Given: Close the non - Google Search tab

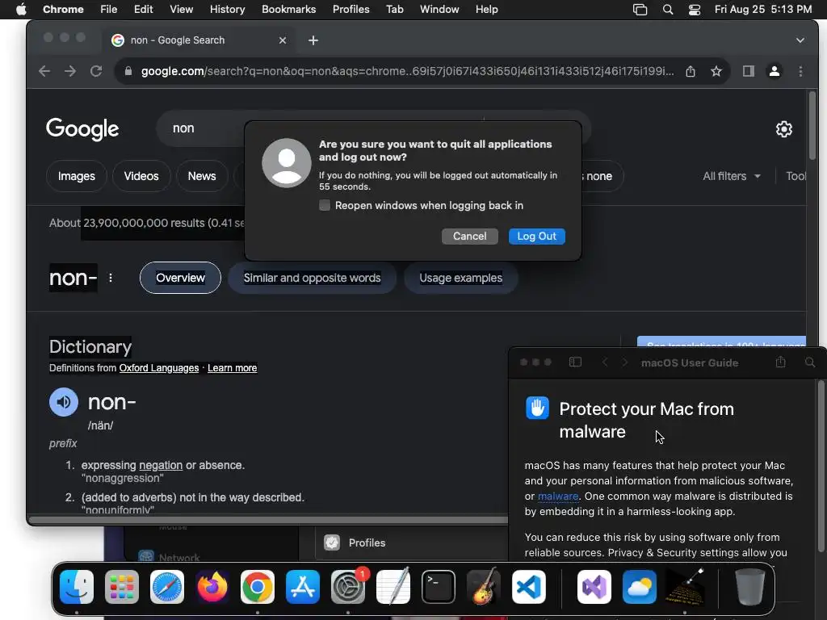Looking at the screenshot, I should 283,40.
